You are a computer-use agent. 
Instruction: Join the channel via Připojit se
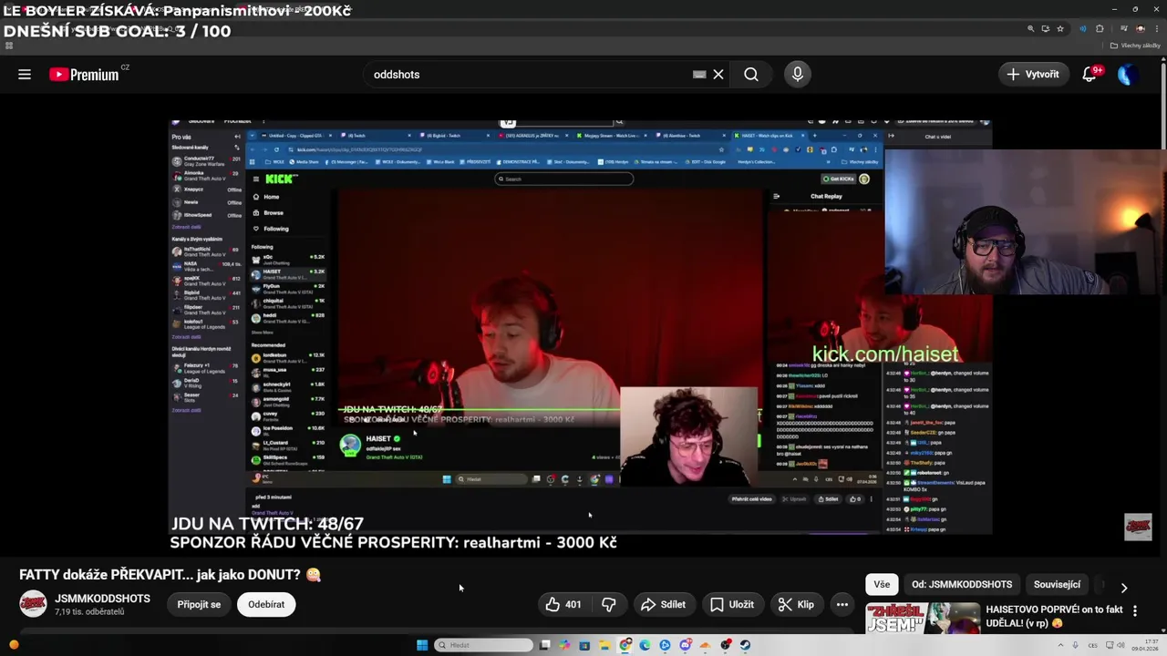(199, 604)
